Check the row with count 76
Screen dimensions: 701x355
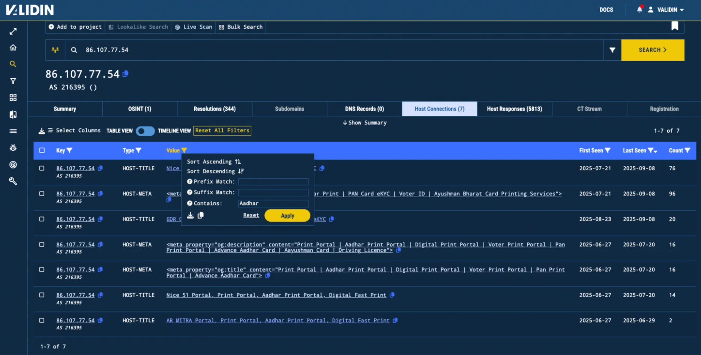click(x=42, y=169)
